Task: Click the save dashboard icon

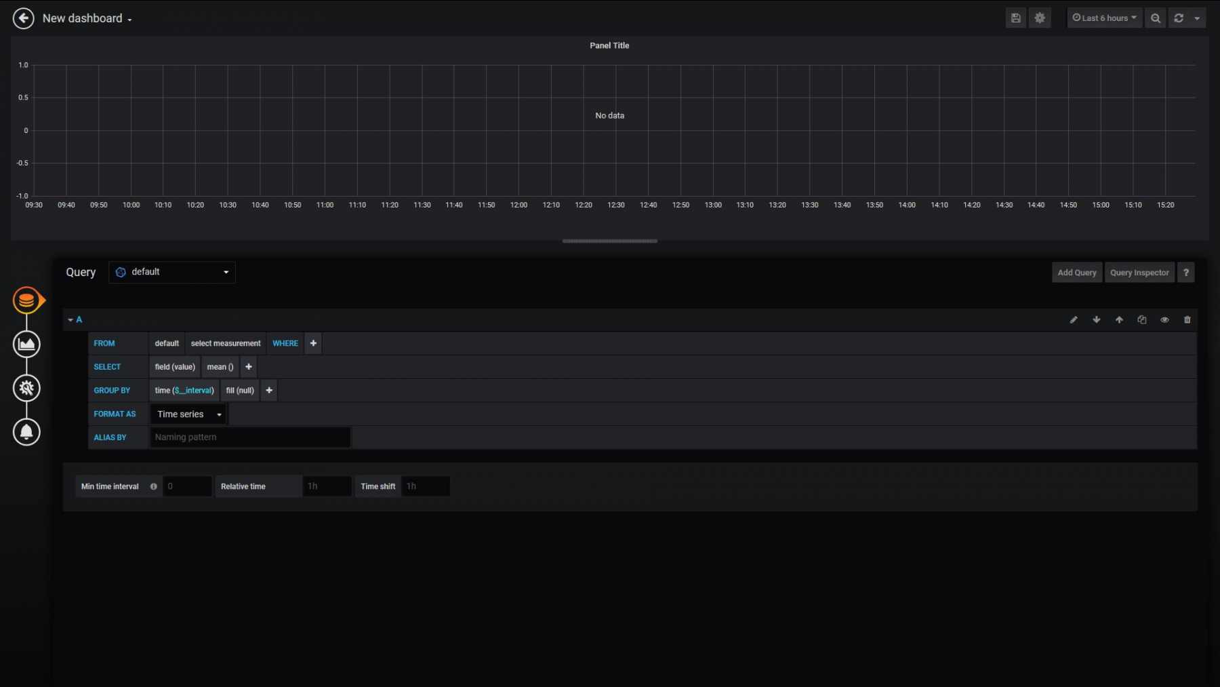Action: pos(1015,18)
